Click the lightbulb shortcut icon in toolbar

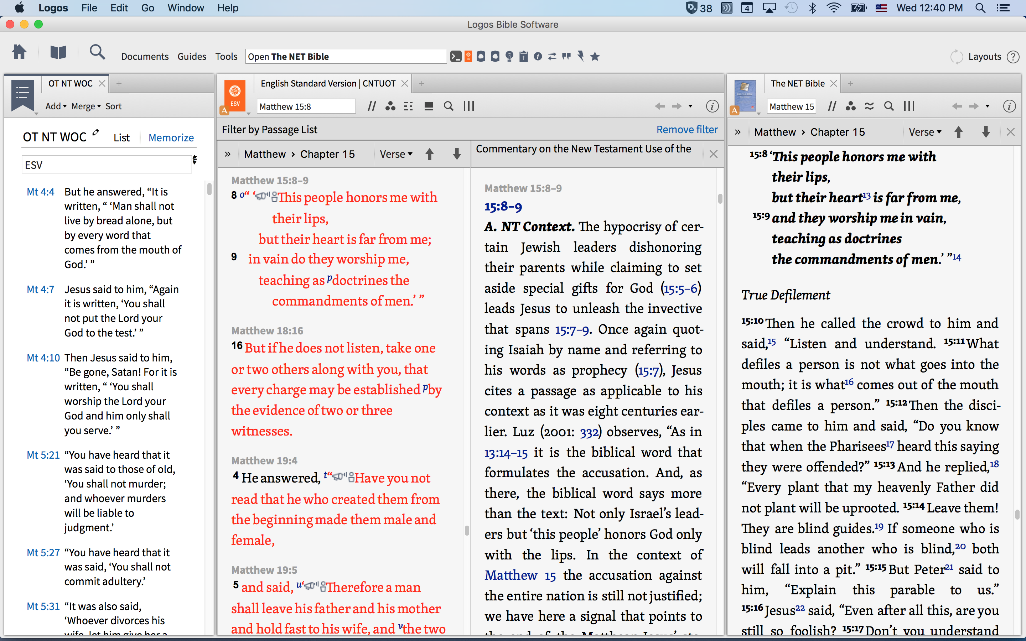click(509, 56)
